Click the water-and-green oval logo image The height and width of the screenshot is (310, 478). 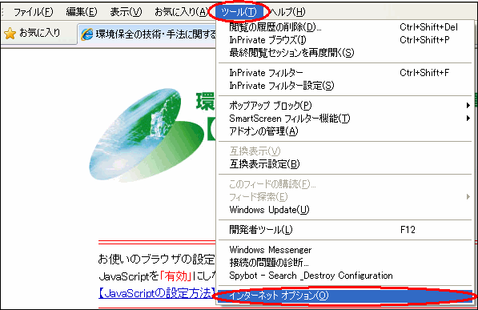click(146, 135)
